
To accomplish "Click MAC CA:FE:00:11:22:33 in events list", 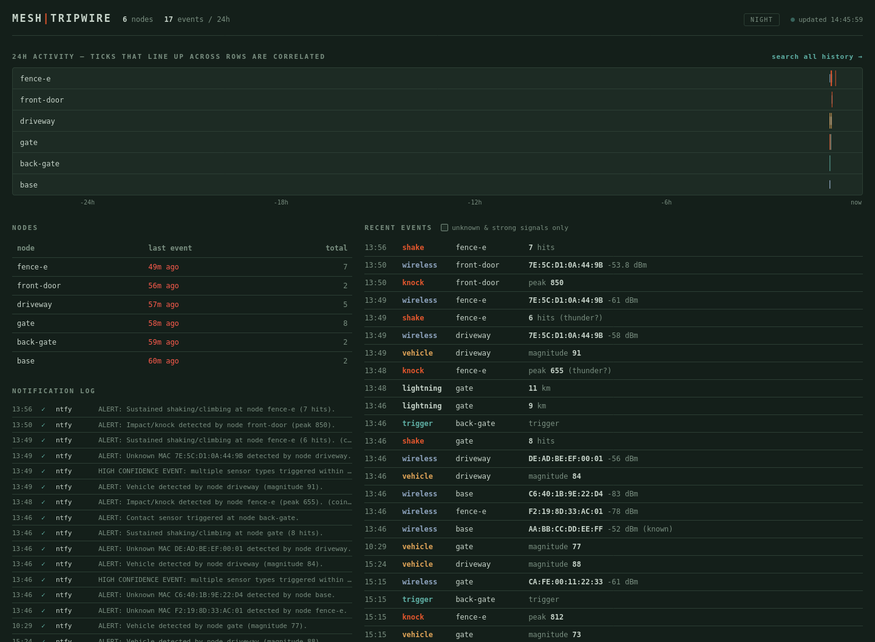I will [x=565, y=582].
